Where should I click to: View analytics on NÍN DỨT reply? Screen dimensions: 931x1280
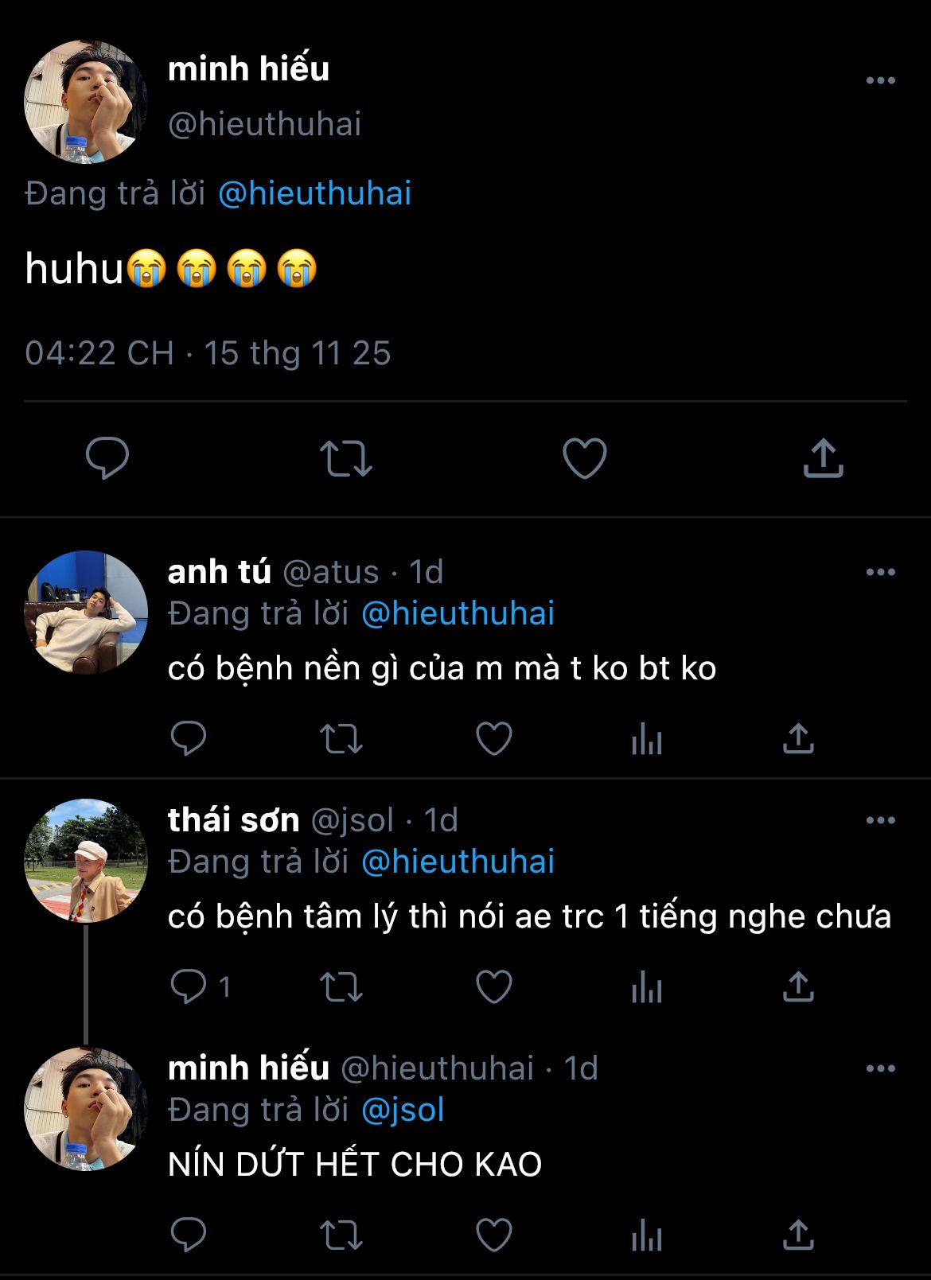(646, 1236)
